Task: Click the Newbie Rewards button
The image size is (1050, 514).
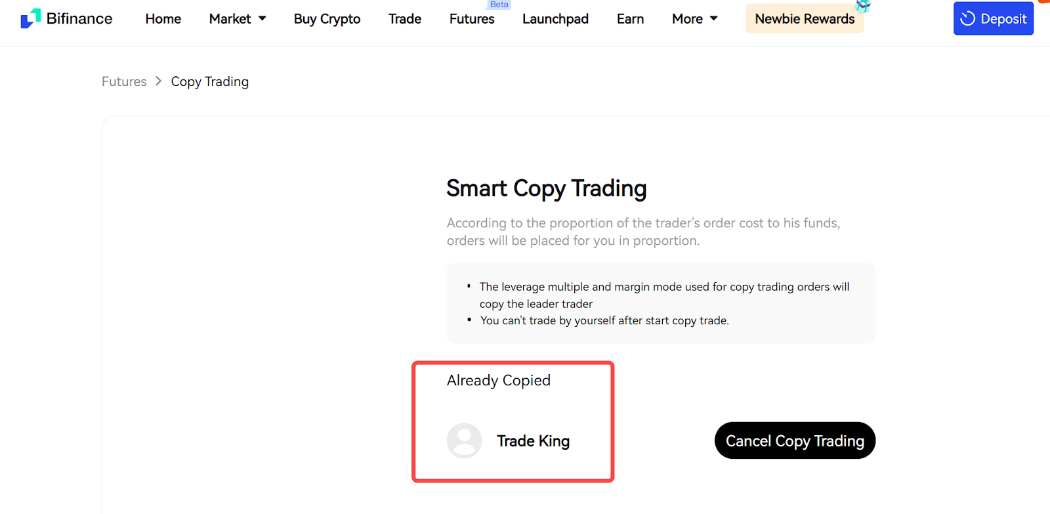Action: tap(805, 19)
